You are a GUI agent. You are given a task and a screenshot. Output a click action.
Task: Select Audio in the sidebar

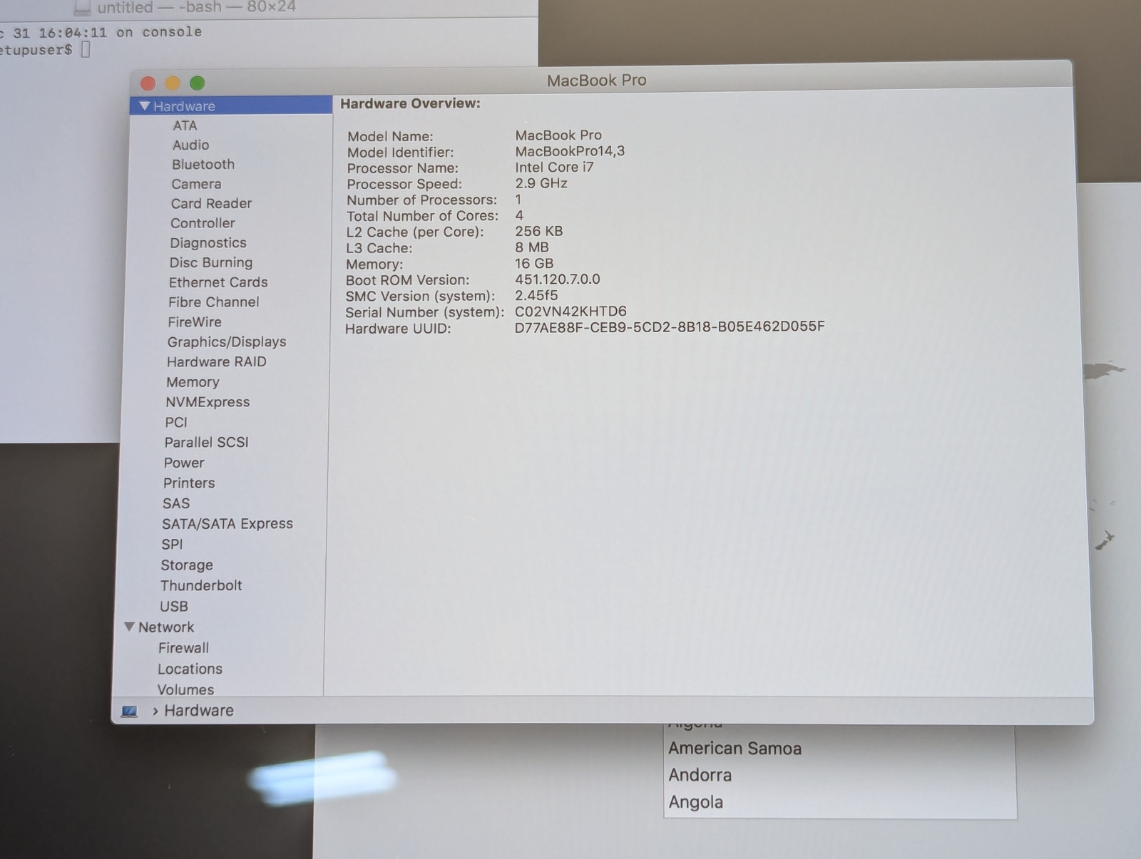point(190,145)
